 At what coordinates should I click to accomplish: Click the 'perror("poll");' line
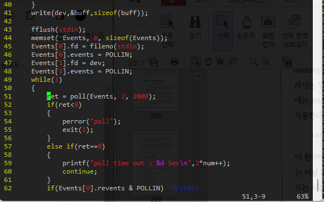click(91, 121)
